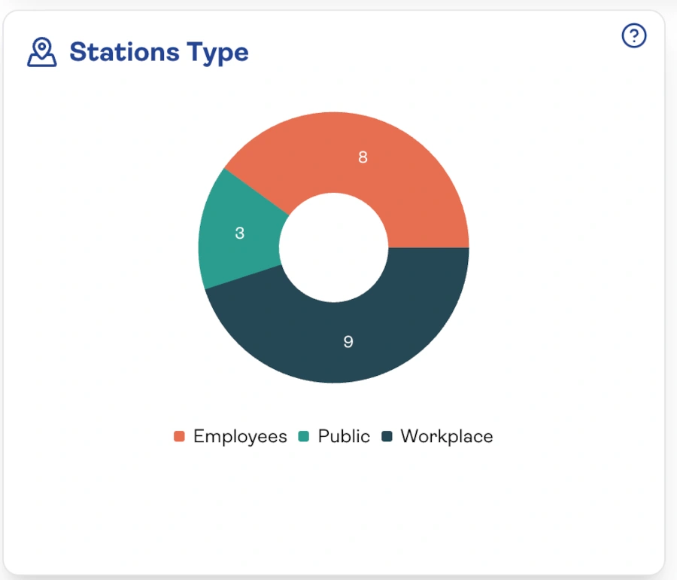Click the dark Workplace legend swatch
The height and width of the screenshot is (580, 677).
click(387, 437)
